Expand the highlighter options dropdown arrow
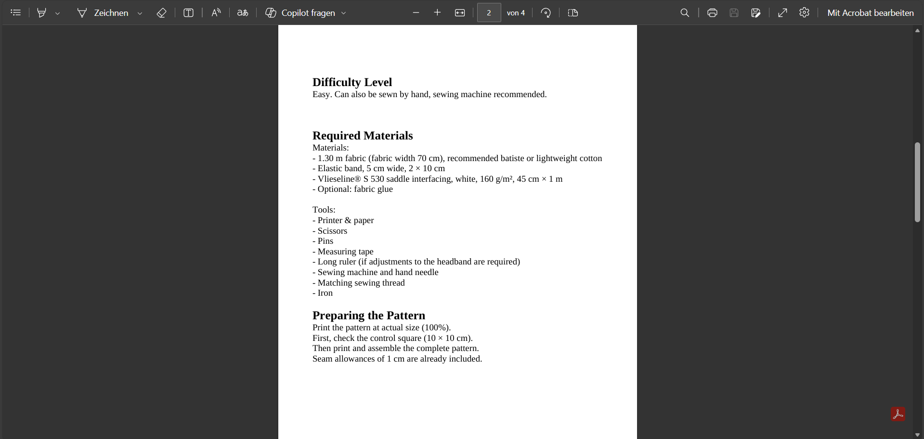This screenshot has height=439, width=924. (x=58, y=13)
